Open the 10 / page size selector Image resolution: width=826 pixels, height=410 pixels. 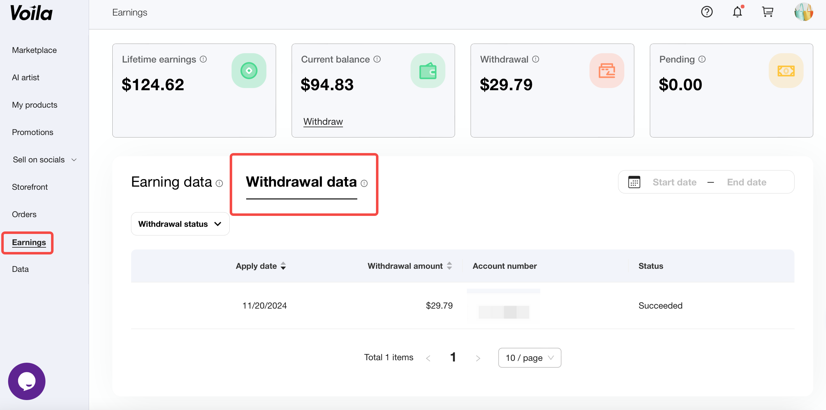(x=529, y=357)
